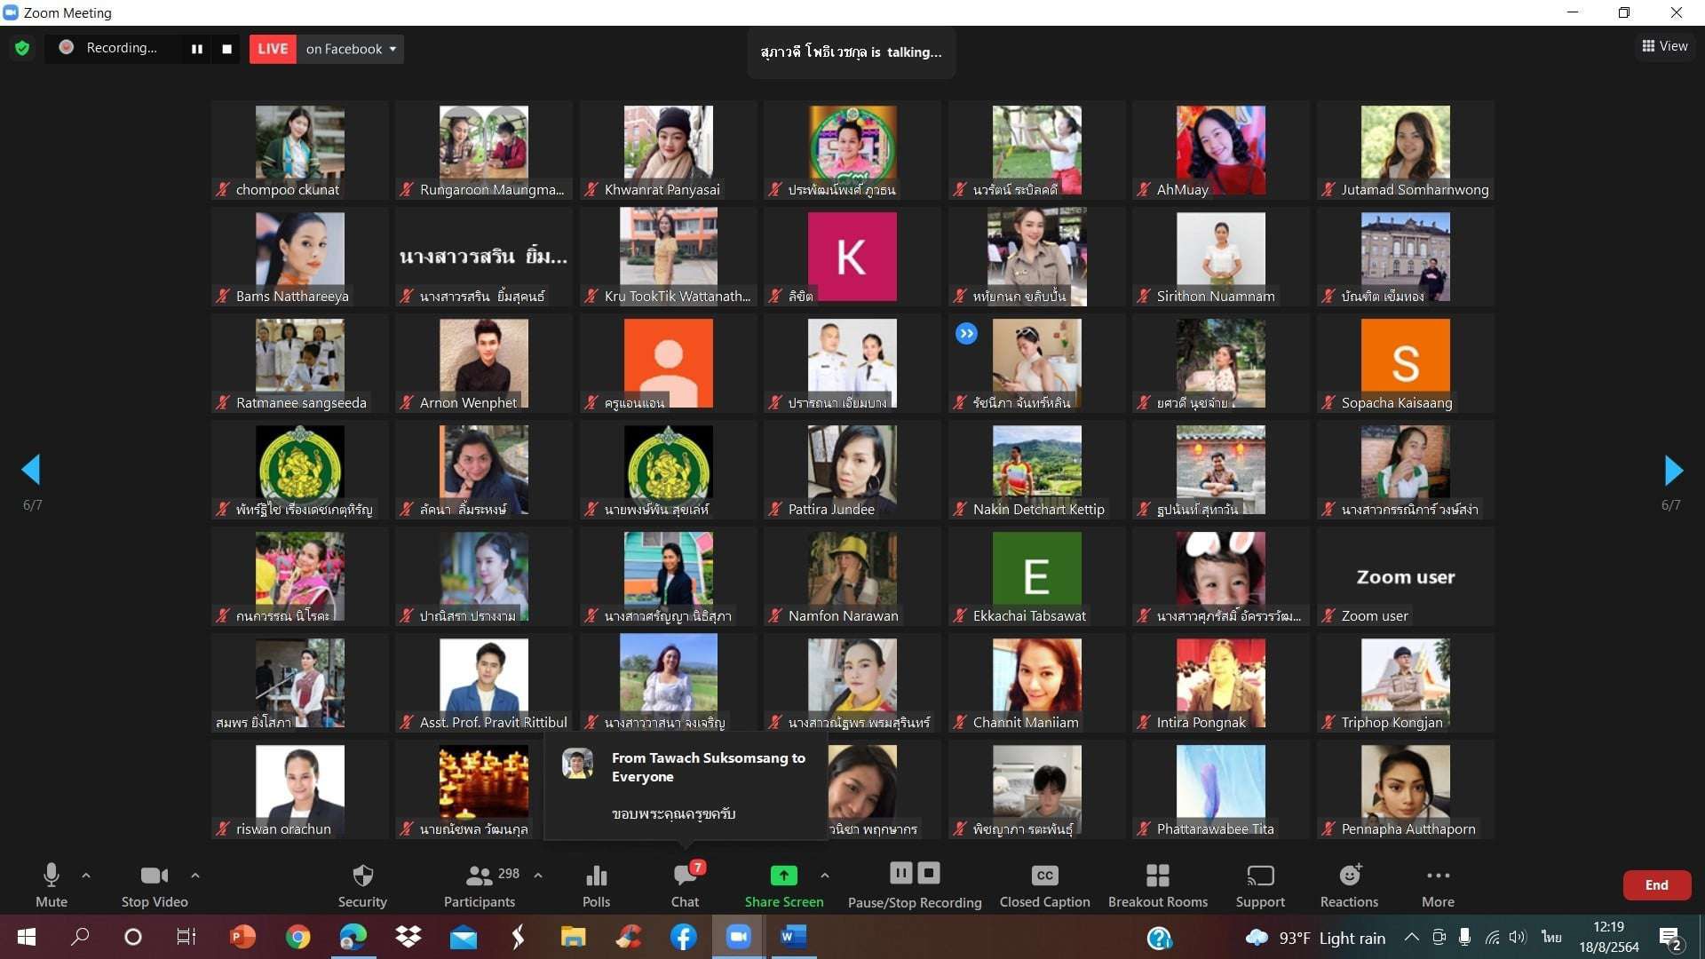Enable Closed Caption
Viewport: 1705px width, 959px height.
1044,884
